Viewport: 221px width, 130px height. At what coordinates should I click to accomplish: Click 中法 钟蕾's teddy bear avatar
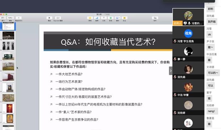coord(188,87)
